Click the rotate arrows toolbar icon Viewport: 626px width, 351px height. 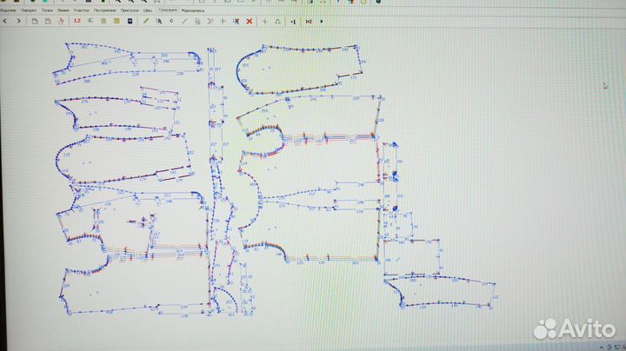click(x=277, y=19)
